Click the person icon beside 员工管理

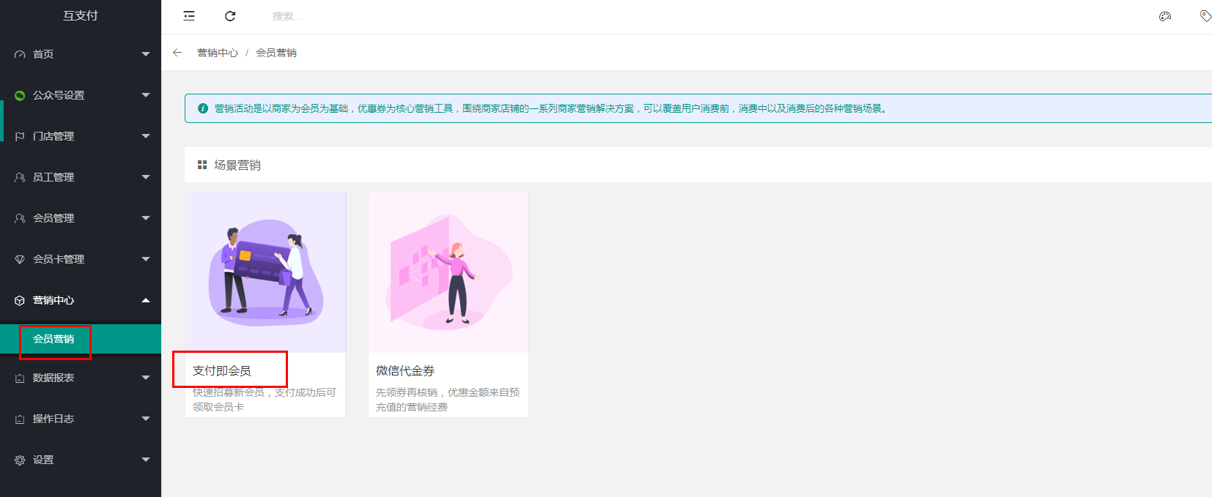tap(20, 177)
